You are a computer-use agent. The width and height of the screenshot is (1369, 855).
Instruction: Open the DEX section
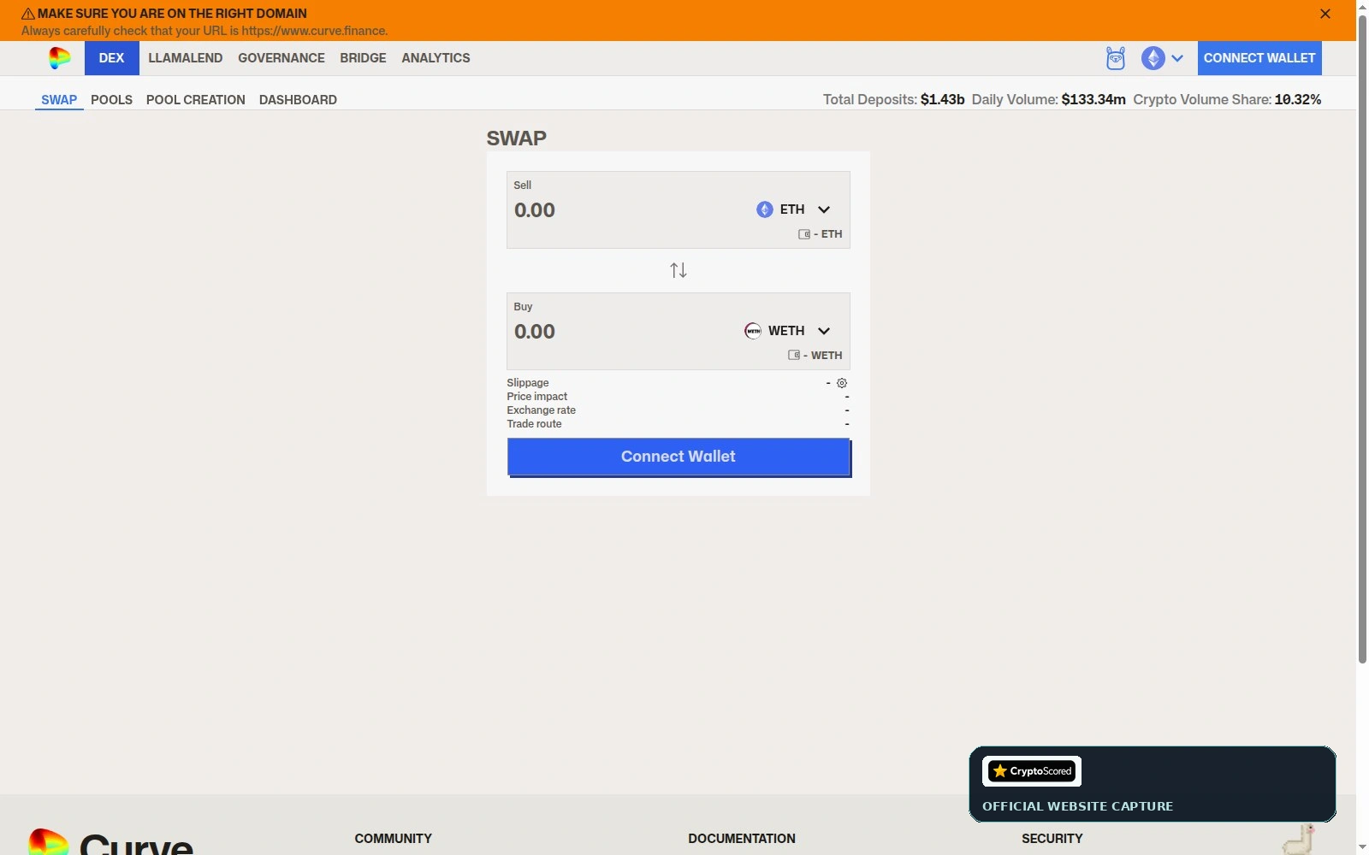pos(111,58)
